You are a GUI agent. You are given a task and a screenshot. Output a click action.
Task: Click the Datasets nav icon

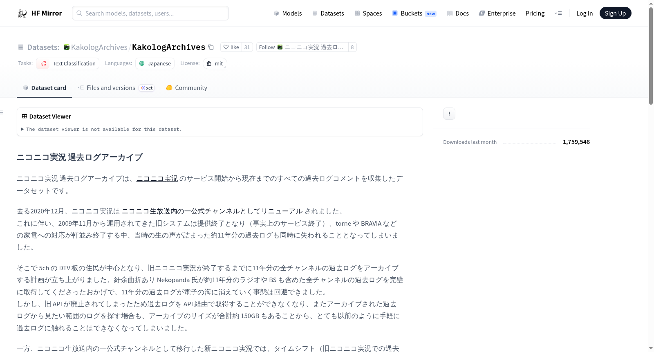[315, 13]
